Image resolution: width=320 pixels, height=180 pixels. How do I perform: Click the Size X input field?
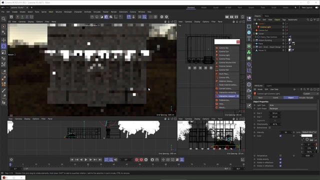click(275, 113)
